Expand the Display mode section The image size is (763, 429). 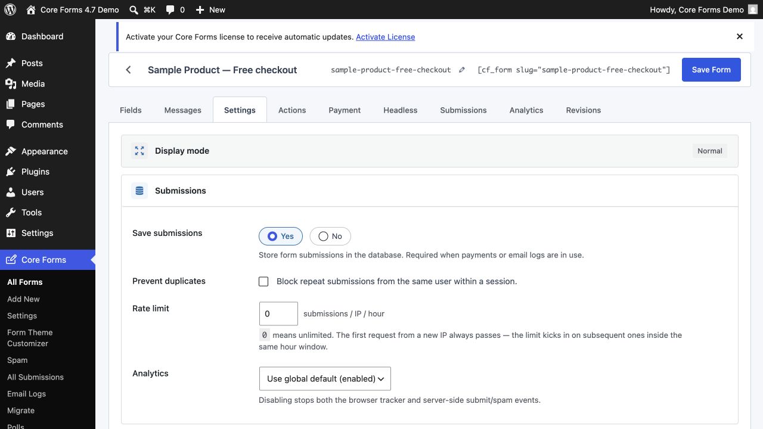tap(430, 151)
